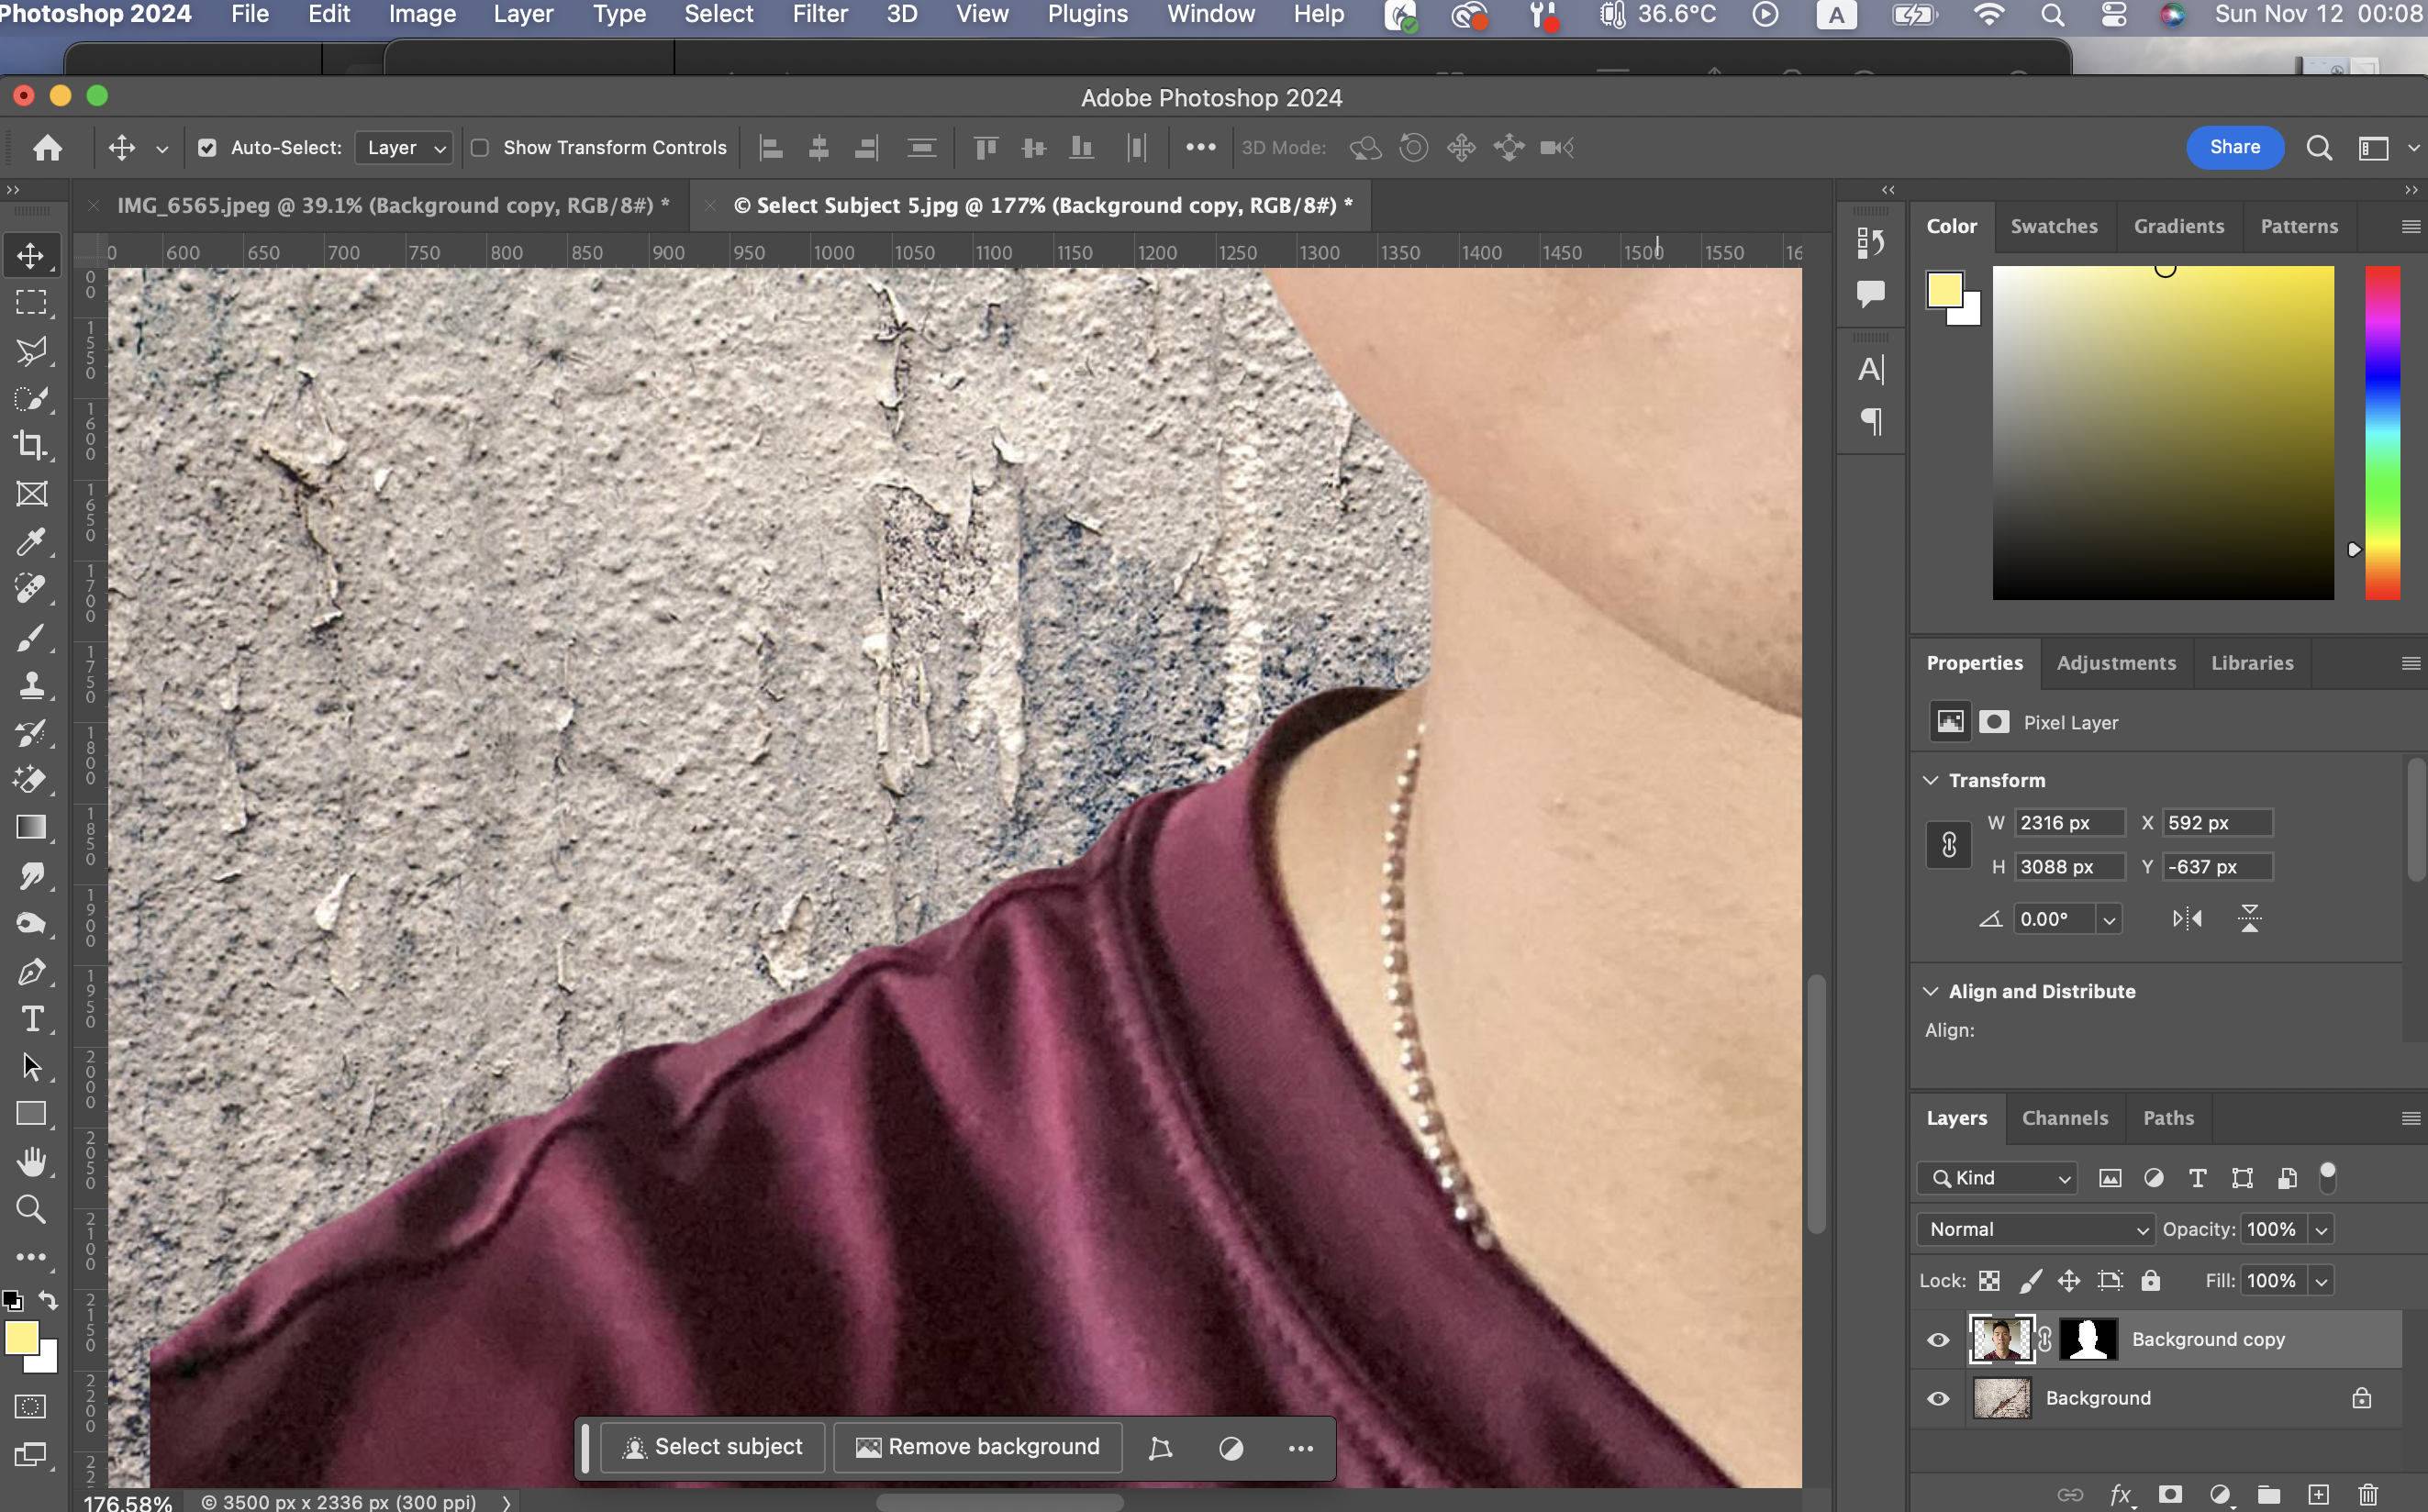Select the Eyedropper tool
The image size is (2428, 1512).
click(x=31, y=542)
